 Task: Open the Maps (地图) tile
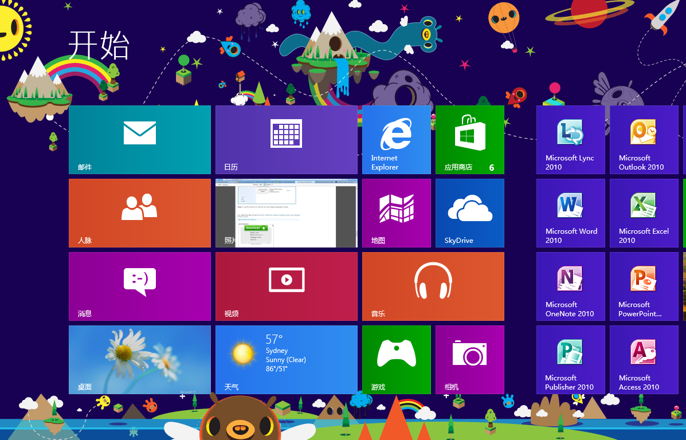click(397, 213)
